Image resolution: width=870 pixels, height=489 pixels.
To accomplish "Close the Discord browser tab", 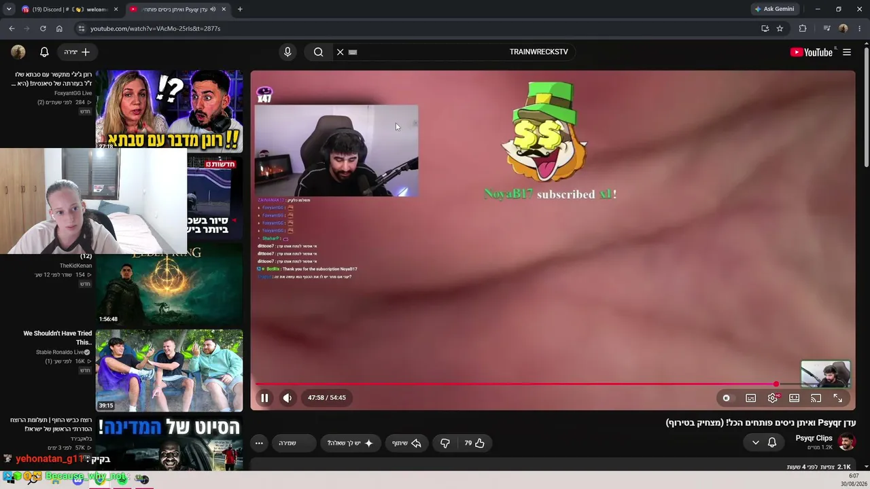I will (x=116, y=9).
